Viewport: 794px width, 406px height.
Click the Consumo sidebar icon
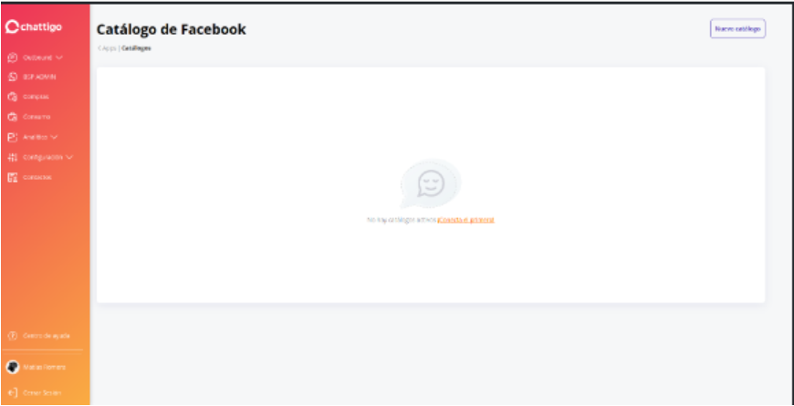point(13,117)
